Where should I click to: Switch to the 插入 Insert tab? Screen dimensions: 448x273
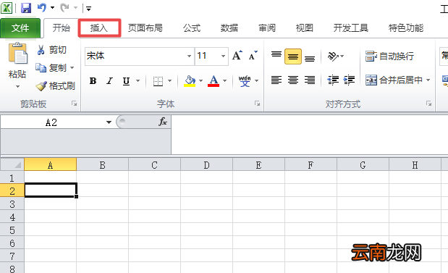pyautogui.click(x=99, y=28)
